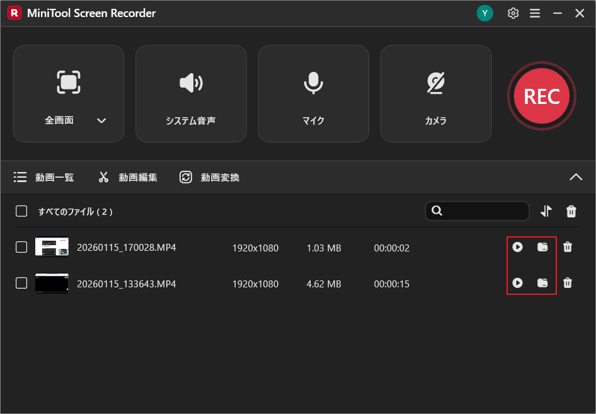The height and width of the screenshot is (414, 596).
Task: Open folder location of 20260115_133643.MP4
Action: click(x=542, y=283)
